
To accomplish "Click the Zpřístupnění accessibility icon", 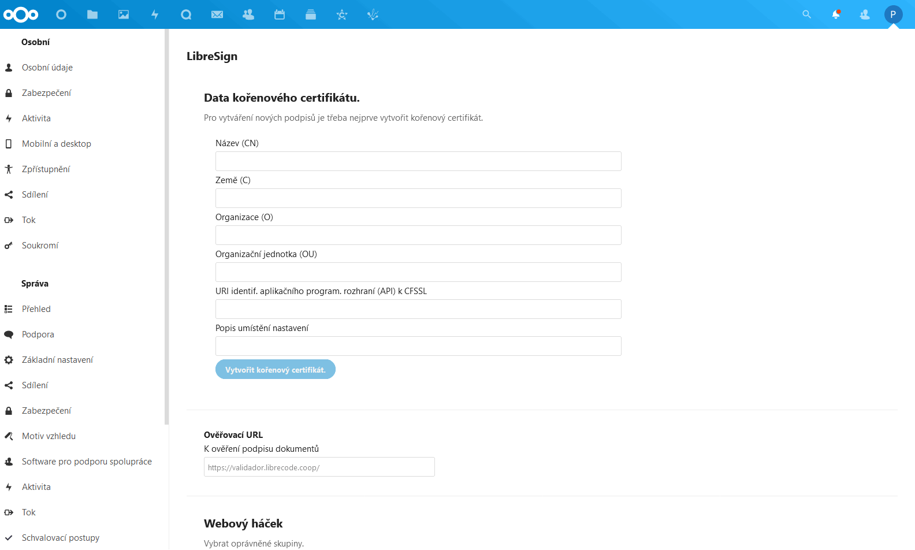I will coord(9,169).
